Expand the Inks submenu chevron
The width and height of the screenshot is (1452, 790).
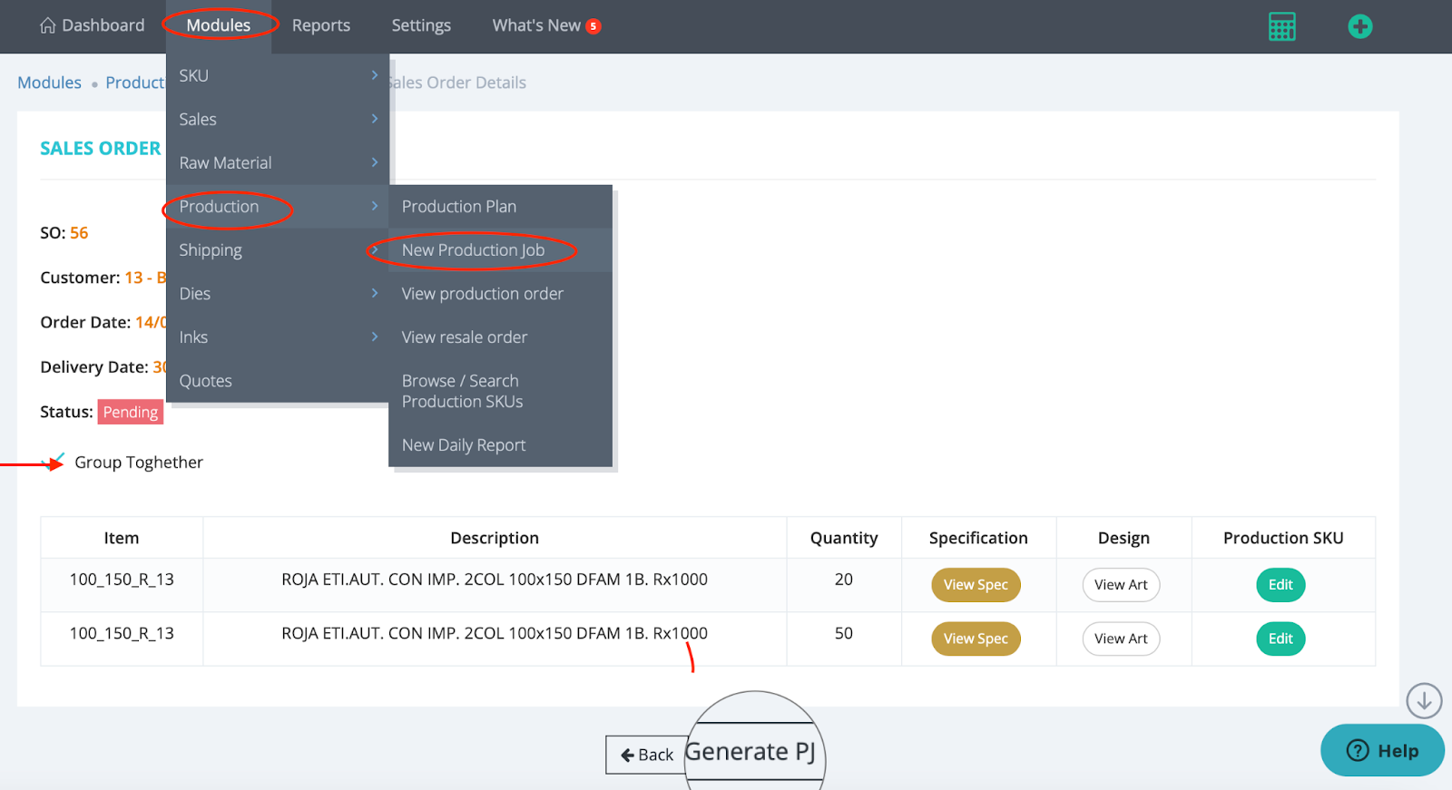pyautogui.click(x=374, y=336)
